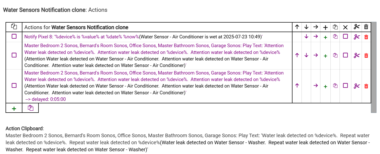Image resolution: width=380 pixels, height=154 pixels.
Task: Click the copy icon in the table header corner
Action: click(14, 27)
